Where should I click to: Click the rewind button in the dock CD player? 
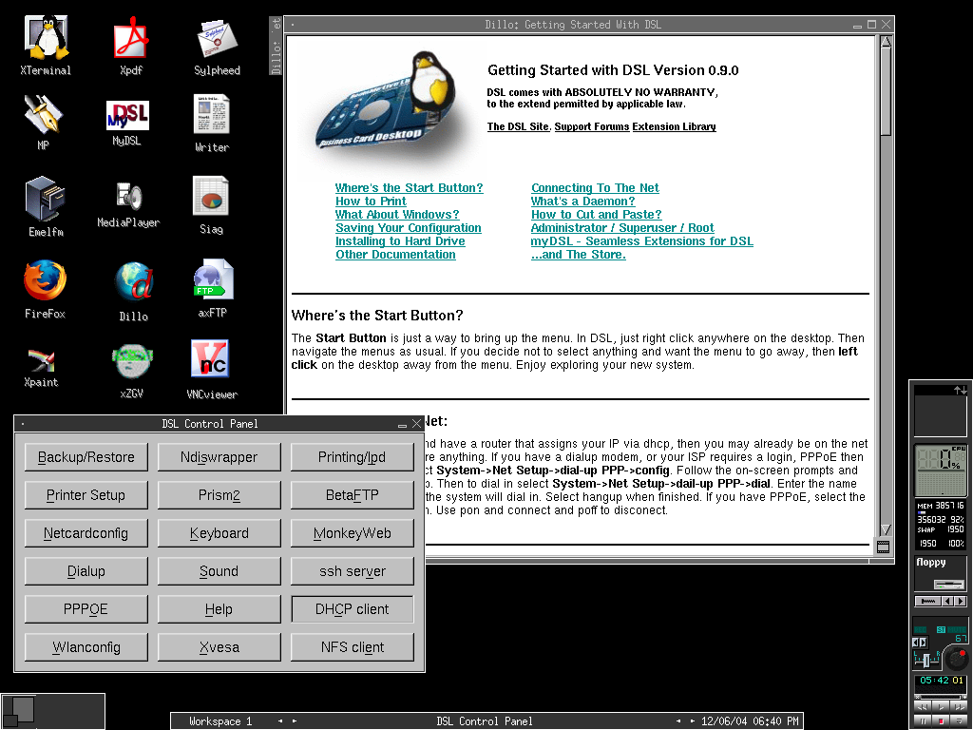pyautogui.click(x=923, y=707)
